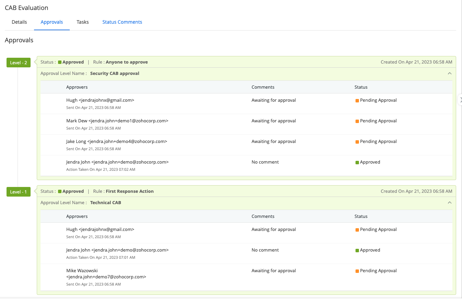Expand the right edge side panel arrow

tap(460, 99)
